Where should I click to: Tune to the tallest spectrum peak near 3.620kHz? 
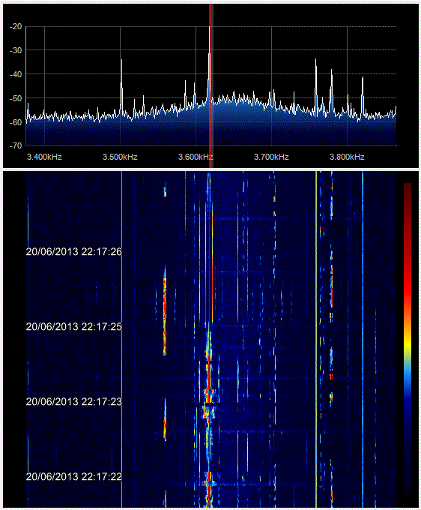(210, 29)
